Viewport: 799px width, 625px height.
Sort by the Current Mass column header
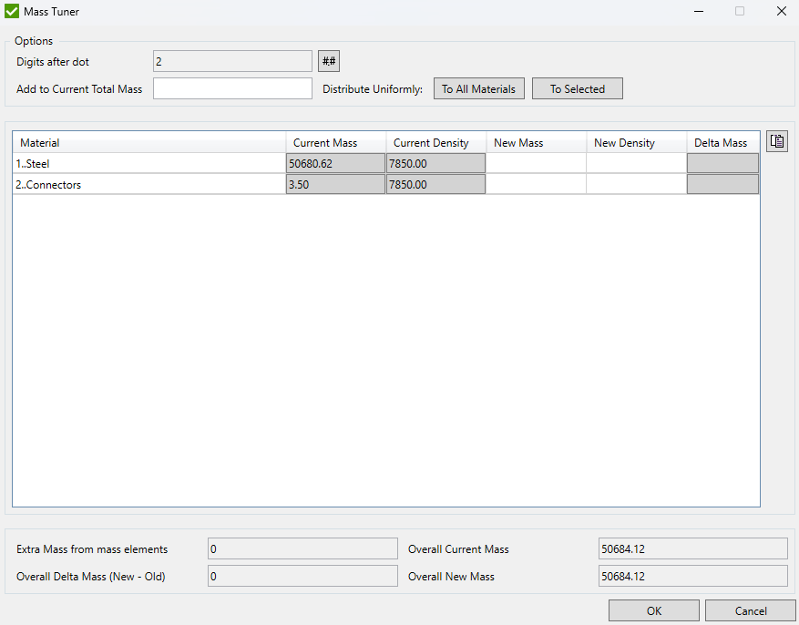click(x=335, y=143)
